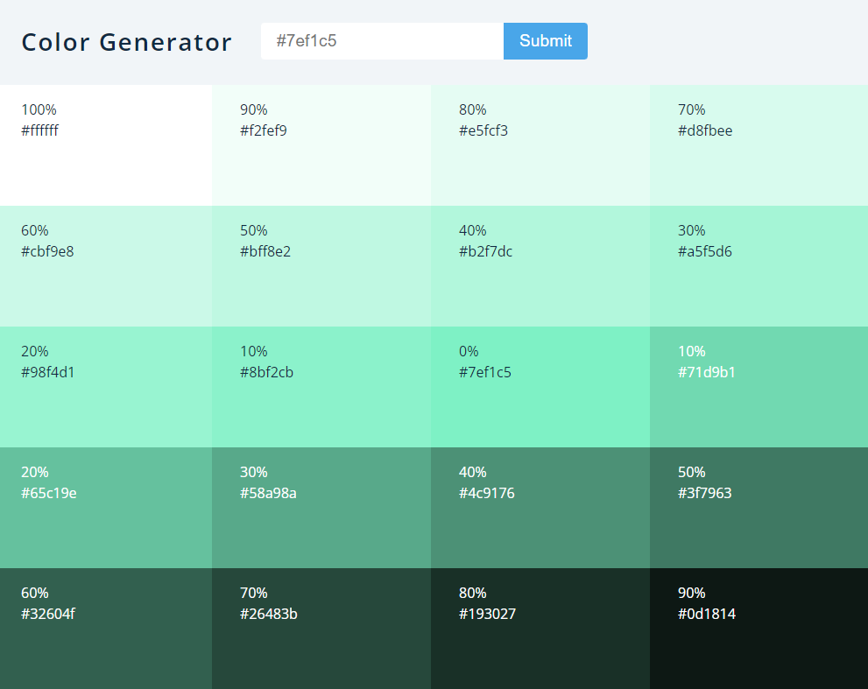Click the #193027 swatch at 80% shade
This screenshot has height=689, width=868.
tap(540, 628)
